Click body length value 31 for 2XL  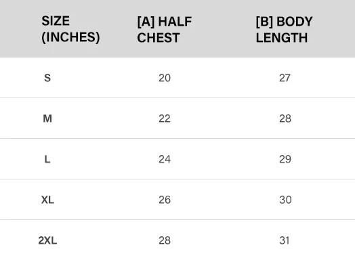pos(285,240)
